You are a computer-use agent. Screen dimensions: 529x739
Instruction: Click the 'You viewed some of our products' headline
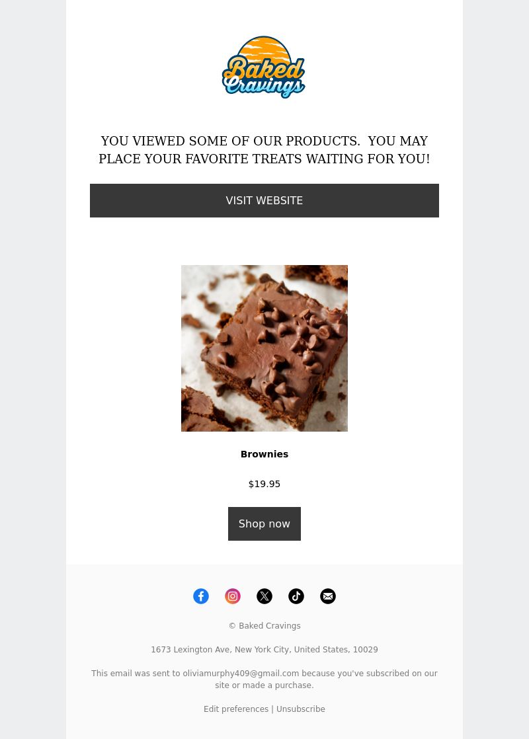pyautogui.click(x=264, y=150)
